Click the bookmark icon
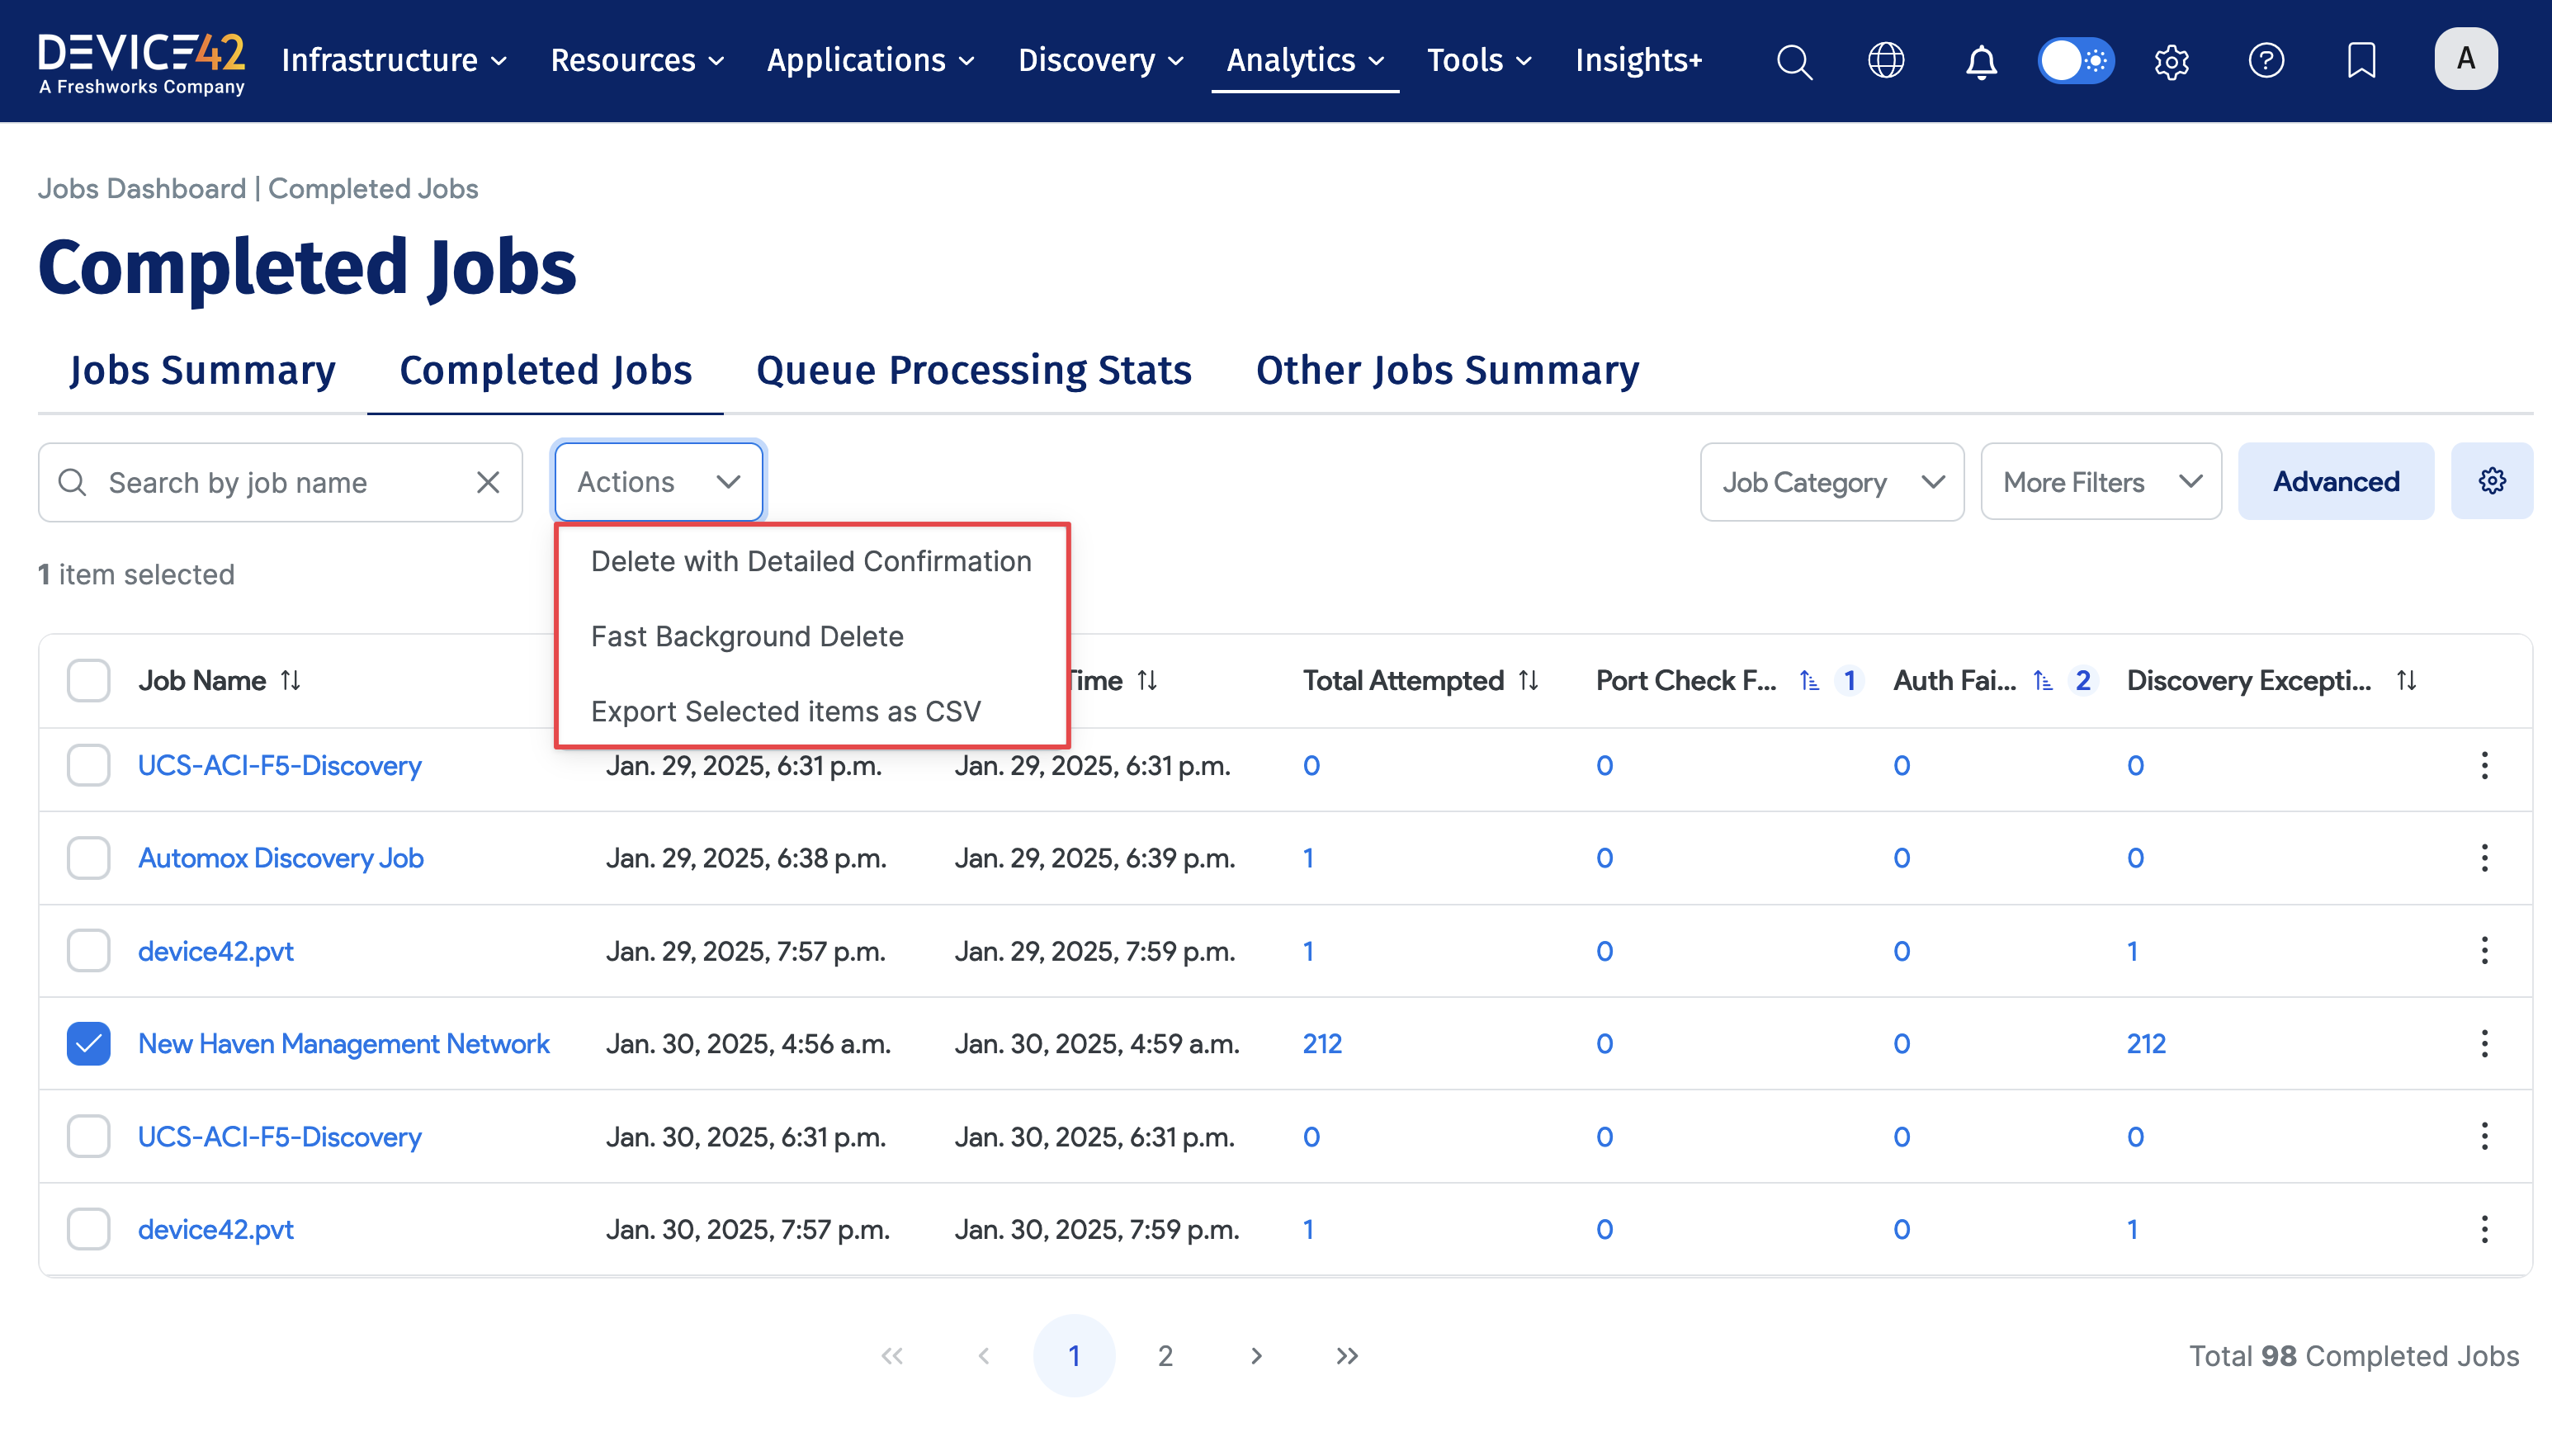This screenshot has height=1456, width=2552. click(2361, 61)
